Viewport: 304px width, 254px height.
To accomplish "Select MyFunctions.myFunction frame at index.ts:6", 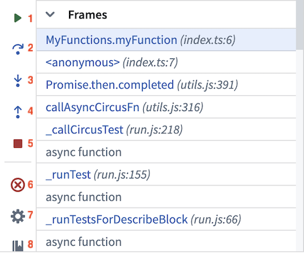I will (x=166, y=40).
